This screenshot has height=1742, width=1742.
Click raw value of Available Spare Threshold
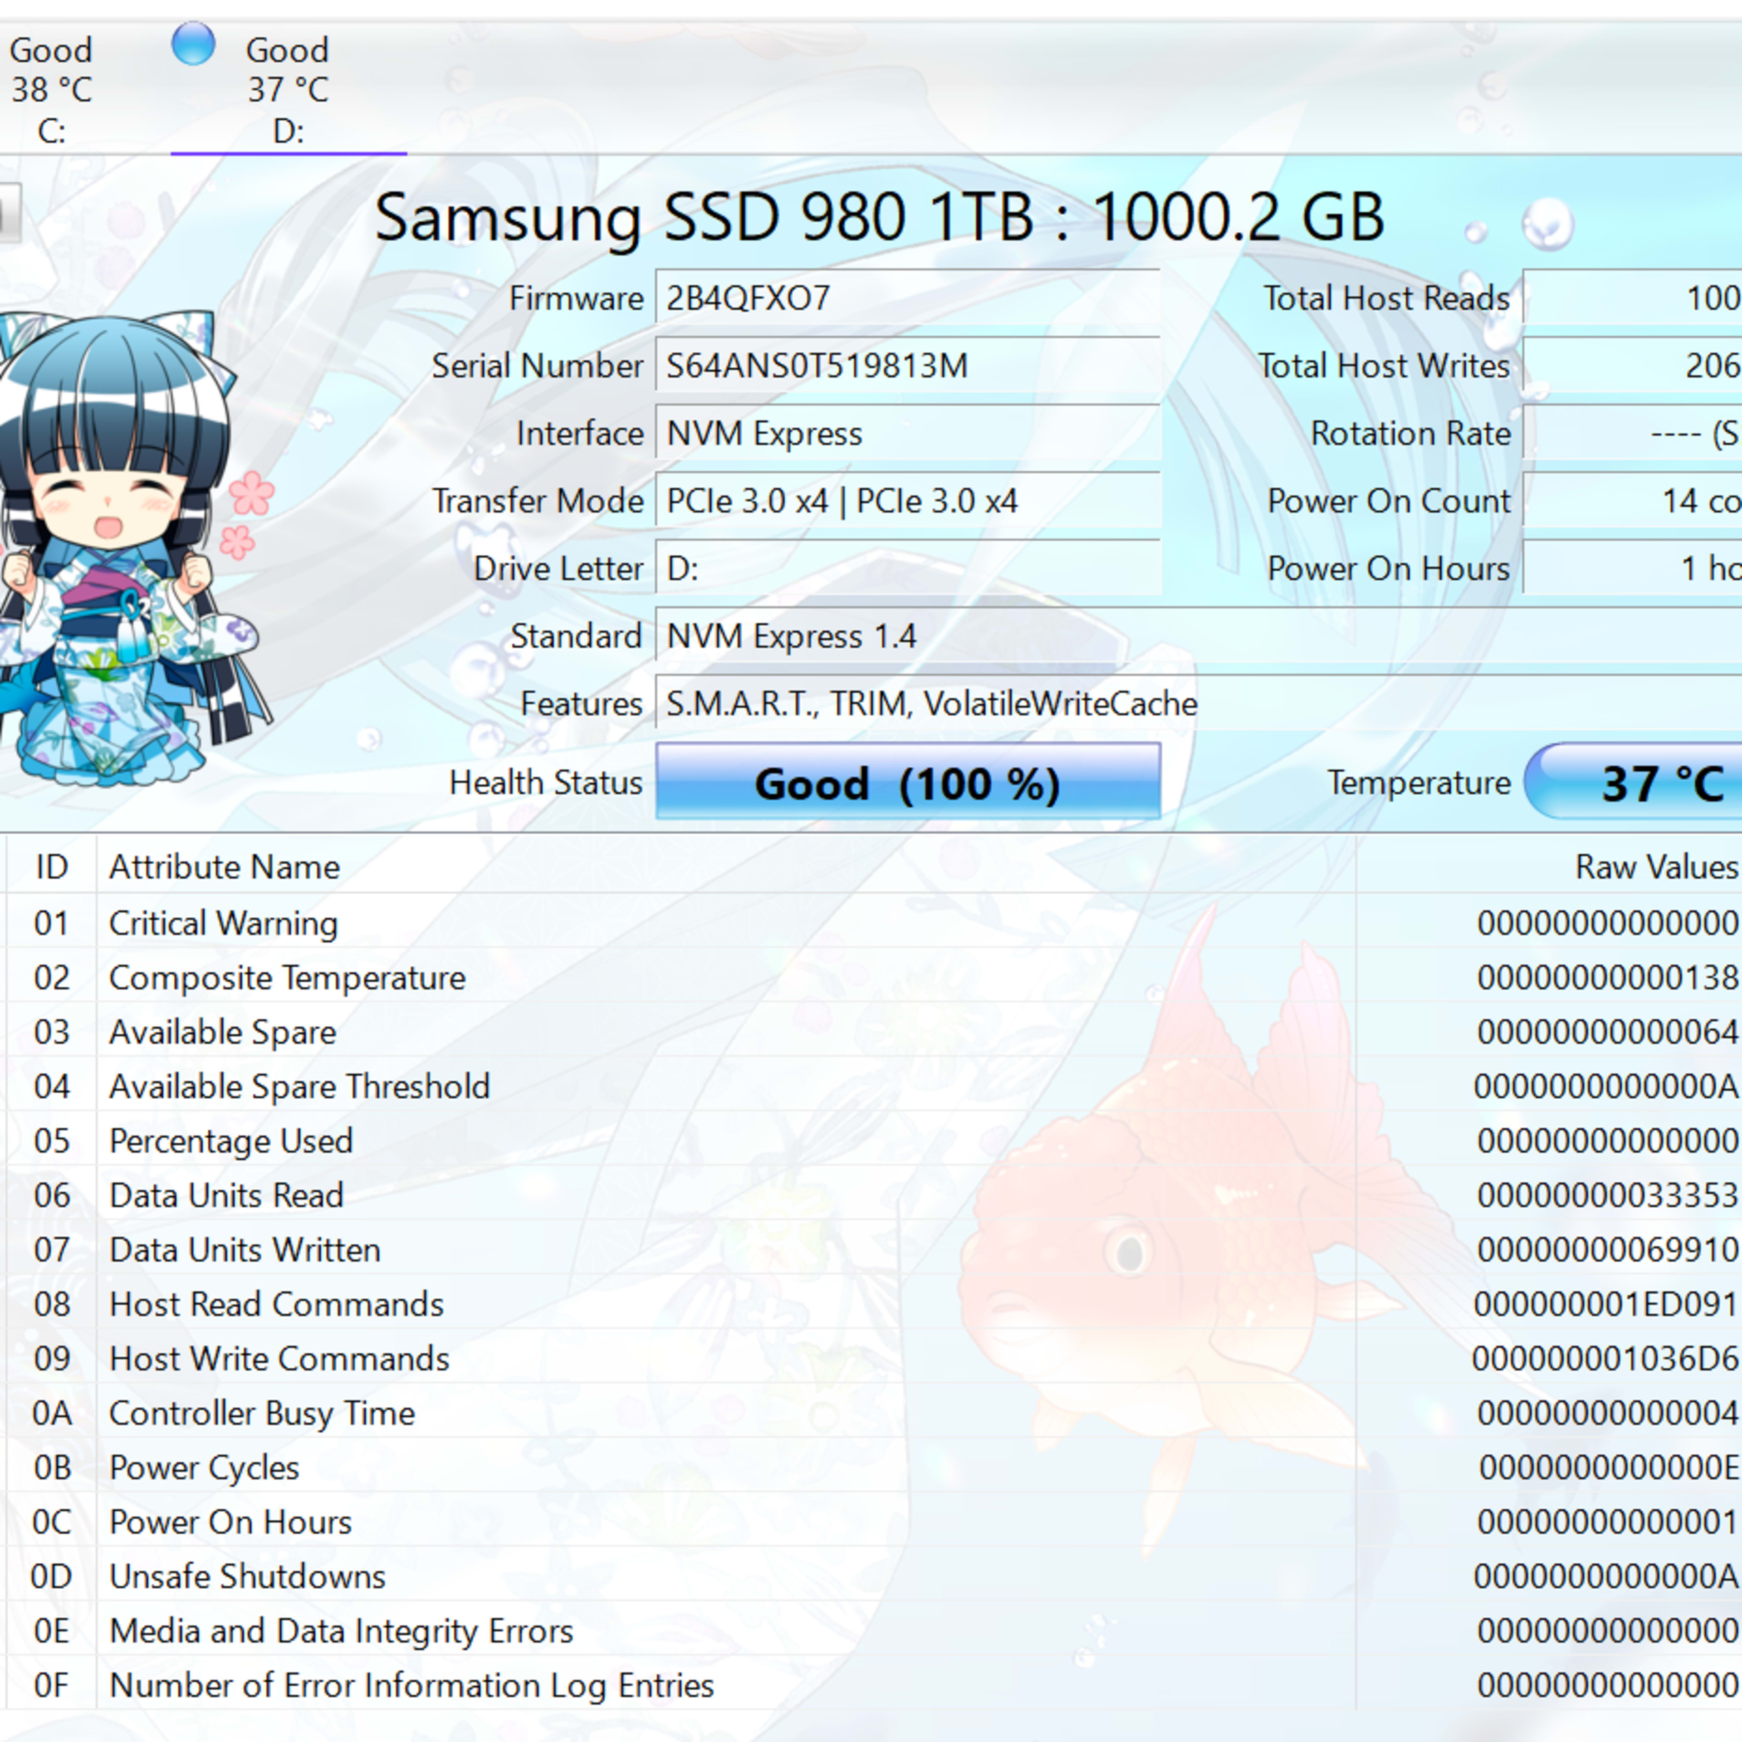click(1607, 1086)
